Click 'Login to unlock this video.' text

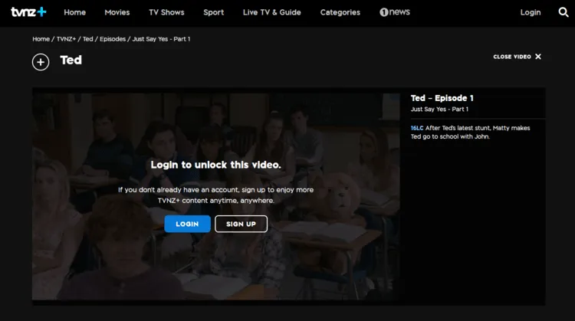click(215, 165)
